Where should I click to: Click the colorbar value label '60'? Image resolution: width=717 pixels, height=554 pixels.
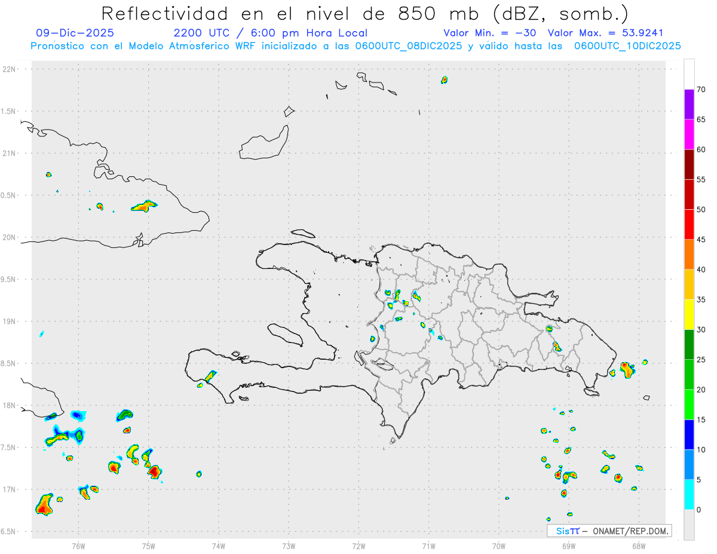pos(701,149)
